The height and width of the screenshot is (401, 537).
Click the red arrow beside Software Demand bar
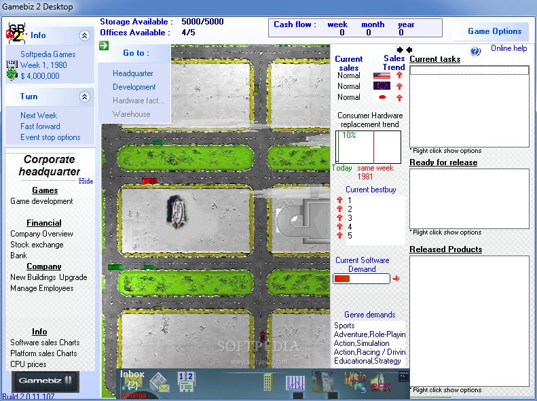396,278
